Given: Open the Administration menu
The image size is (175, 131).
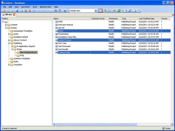Looking at the screenshot, I should [46, 7].
